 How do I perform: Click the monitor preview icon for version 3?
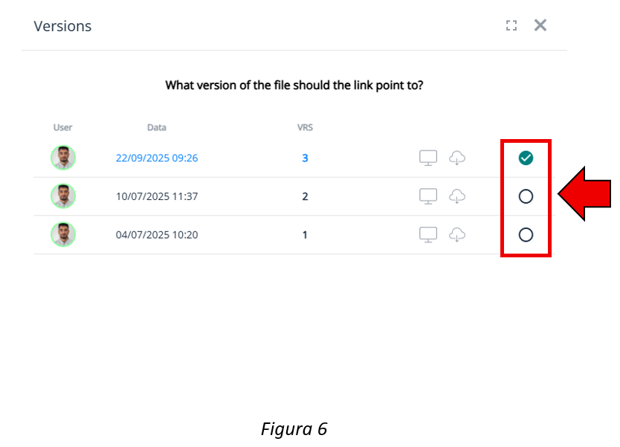coord(428,158)
